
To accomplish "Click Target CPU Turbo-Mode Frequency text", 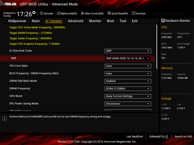I will tap(37, 27).
